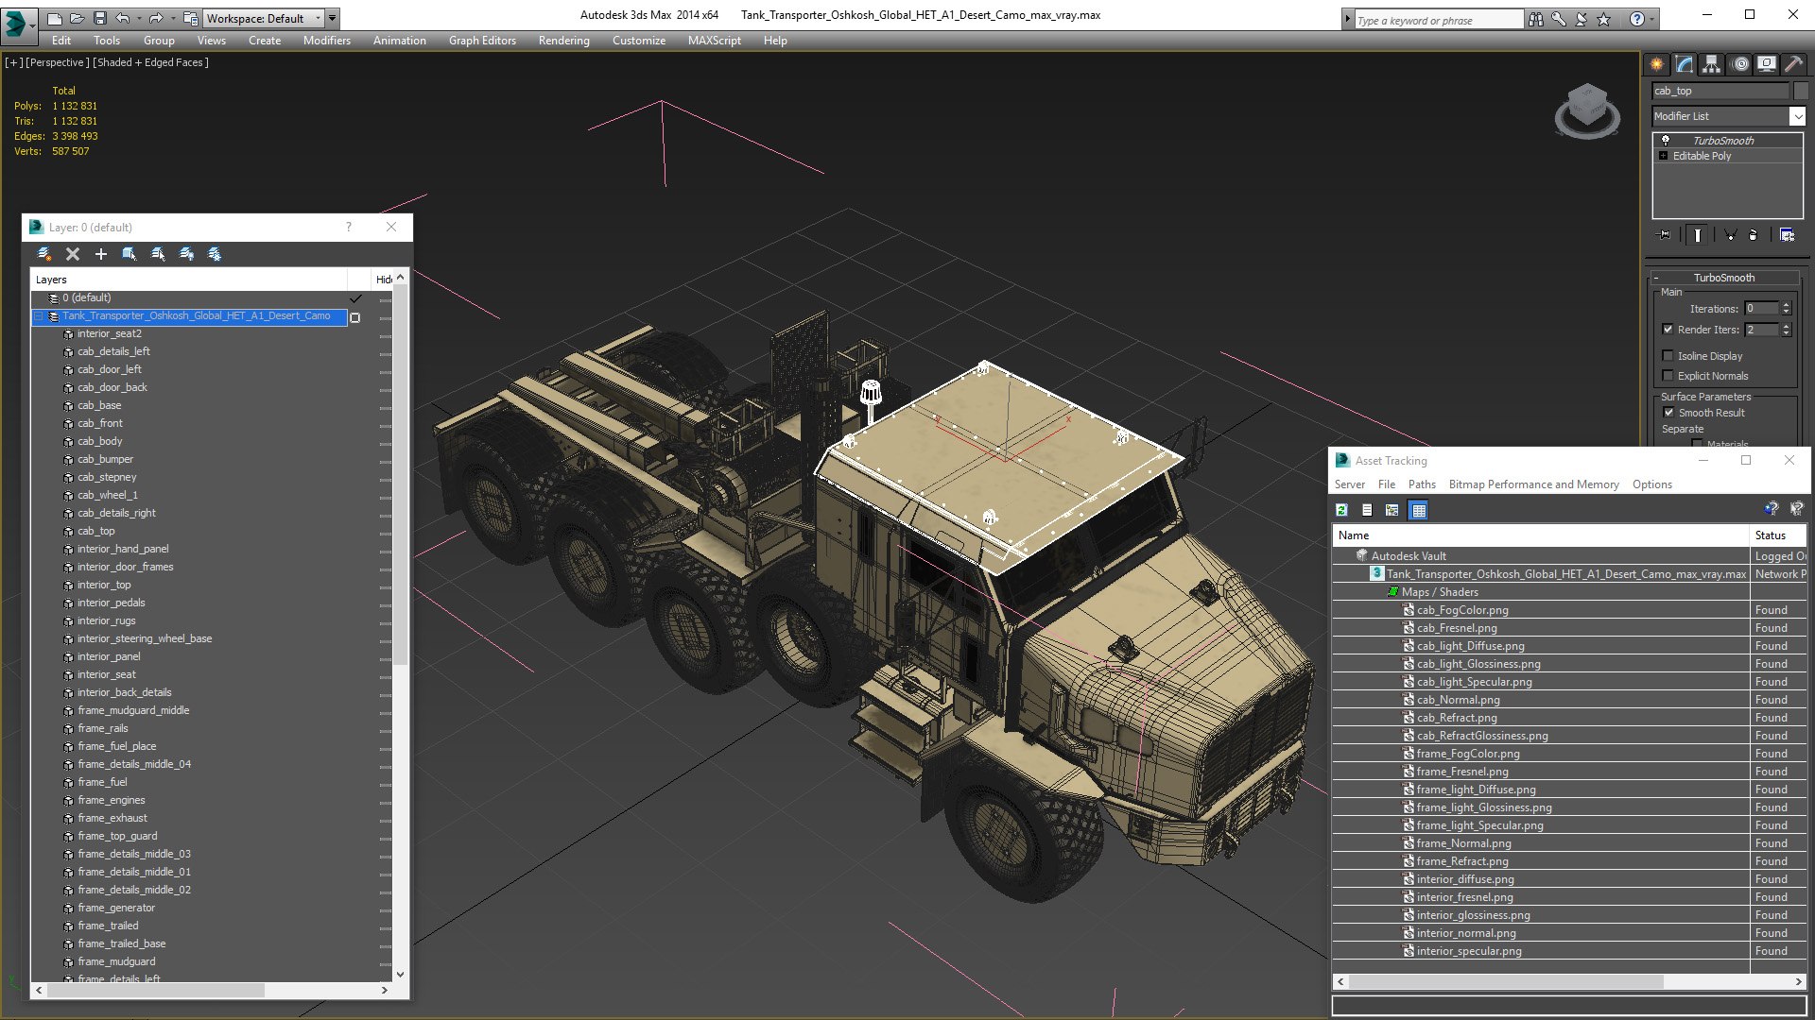Open the Help question mark dropdown
Viewport: 1815px width, 1020px height.
[x=1651, y=19]
